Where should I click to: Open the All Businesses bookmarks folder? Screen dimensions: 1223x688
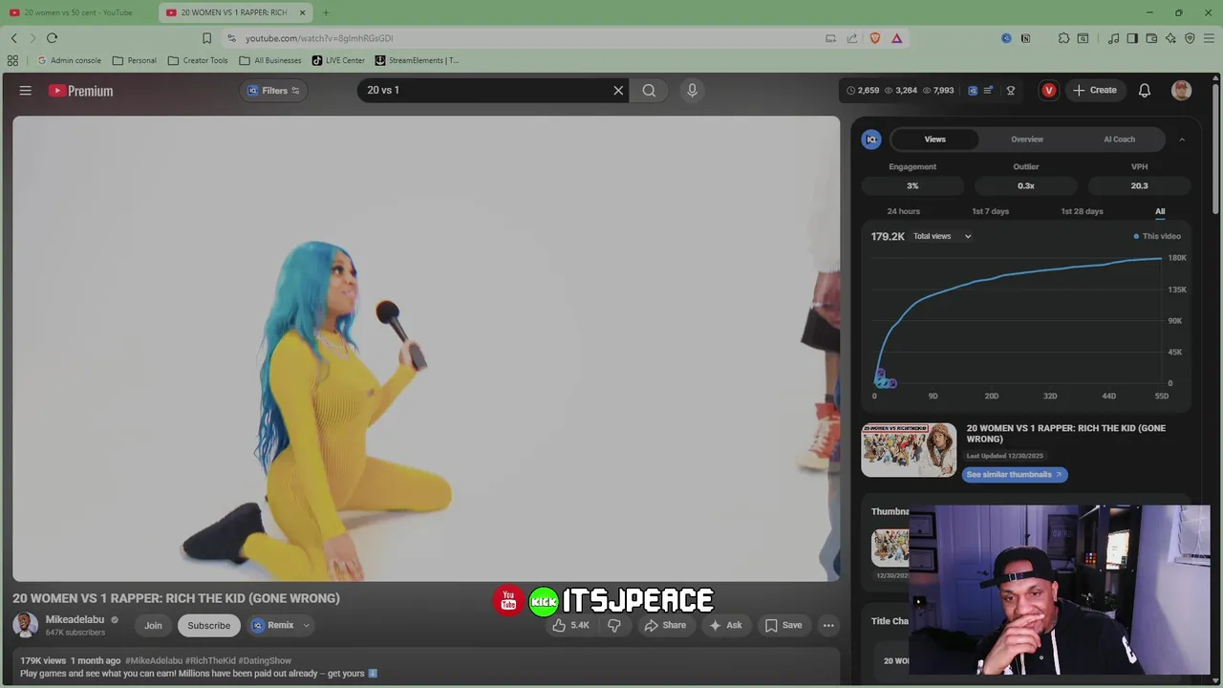pos(269,60)
